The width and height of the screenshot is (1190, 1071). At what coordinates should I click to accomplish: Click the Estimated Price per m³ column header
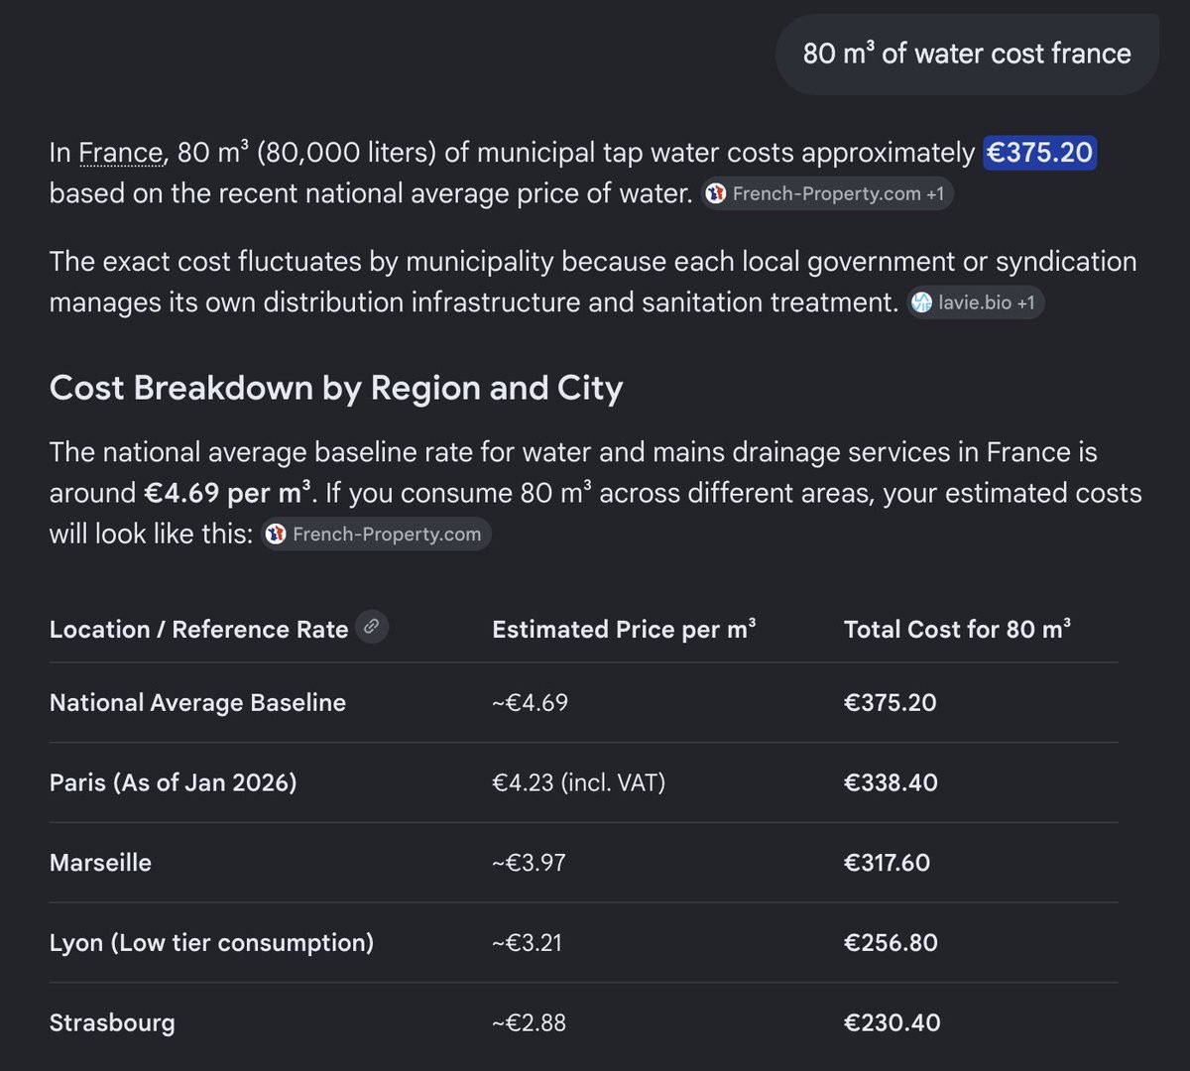624,629
